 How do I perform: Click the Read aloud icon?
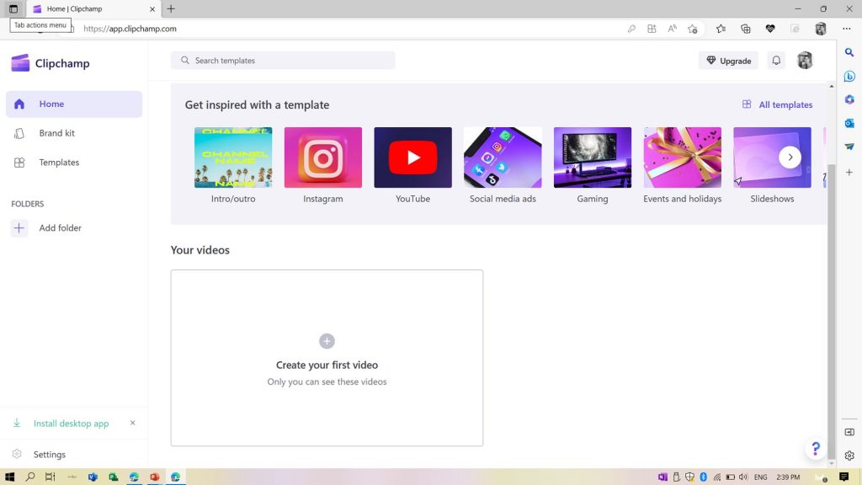673,29
